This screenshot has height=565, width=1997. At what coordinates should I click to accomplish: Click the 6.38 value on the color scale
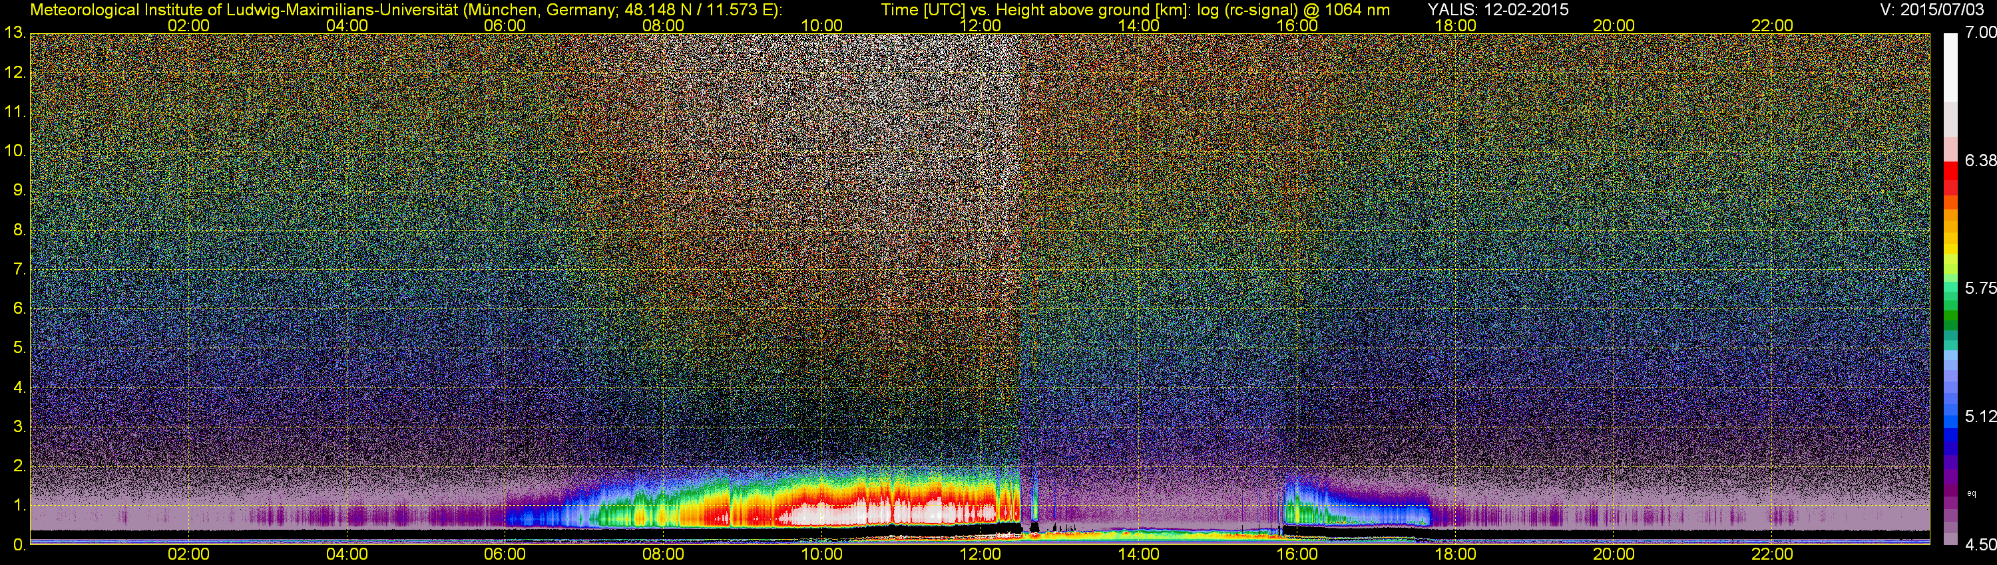[x=1981, y=160]
